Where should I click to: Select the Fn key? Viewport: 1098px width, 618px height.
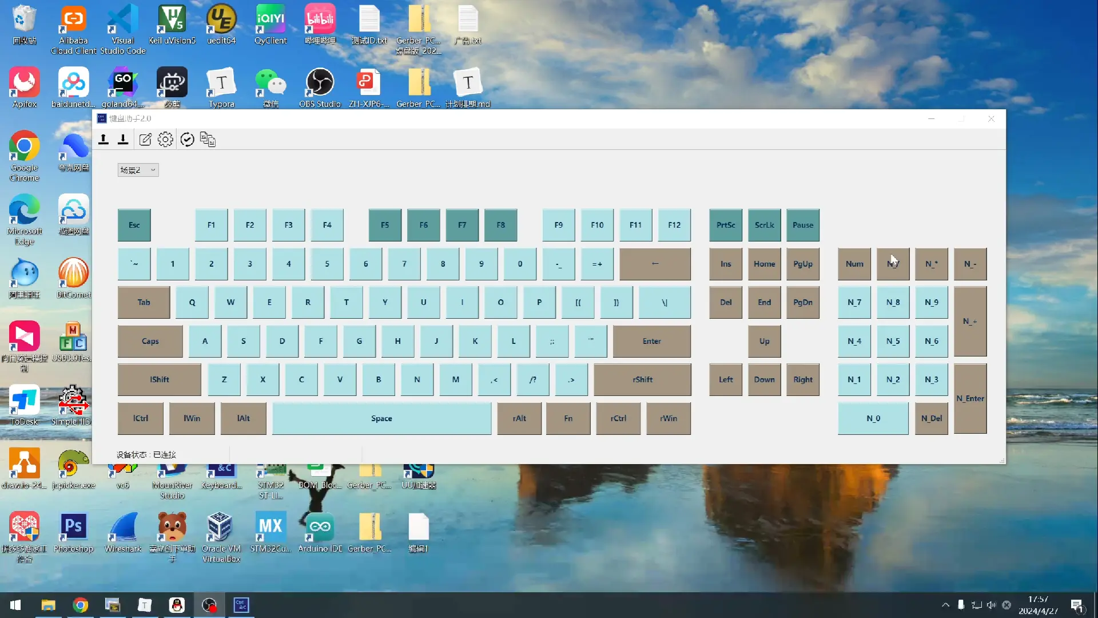[x=568, y=418]
